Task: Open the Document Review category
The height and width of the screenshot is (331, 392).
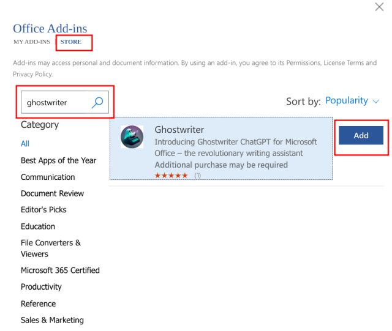Action: click(x=52, y=193)
